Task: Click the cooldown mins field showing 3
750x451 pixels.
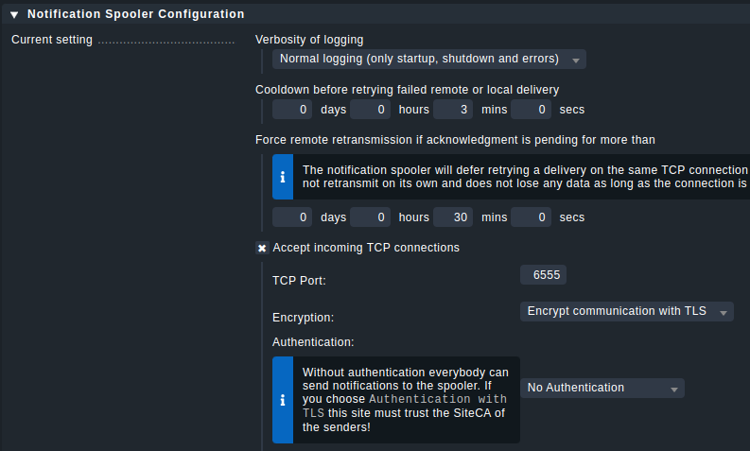Action: point(453,110)
